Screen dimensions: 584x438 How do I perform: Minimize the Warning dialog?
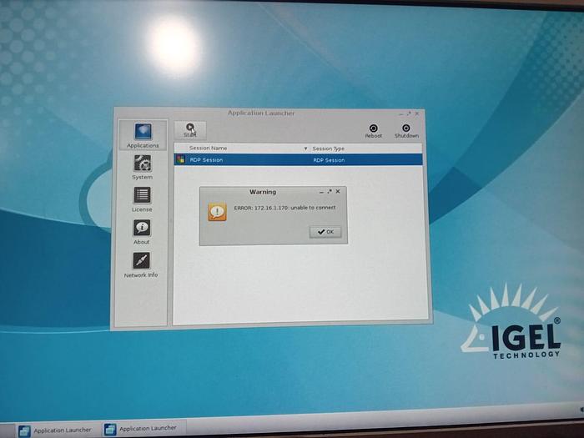[321, 192]
